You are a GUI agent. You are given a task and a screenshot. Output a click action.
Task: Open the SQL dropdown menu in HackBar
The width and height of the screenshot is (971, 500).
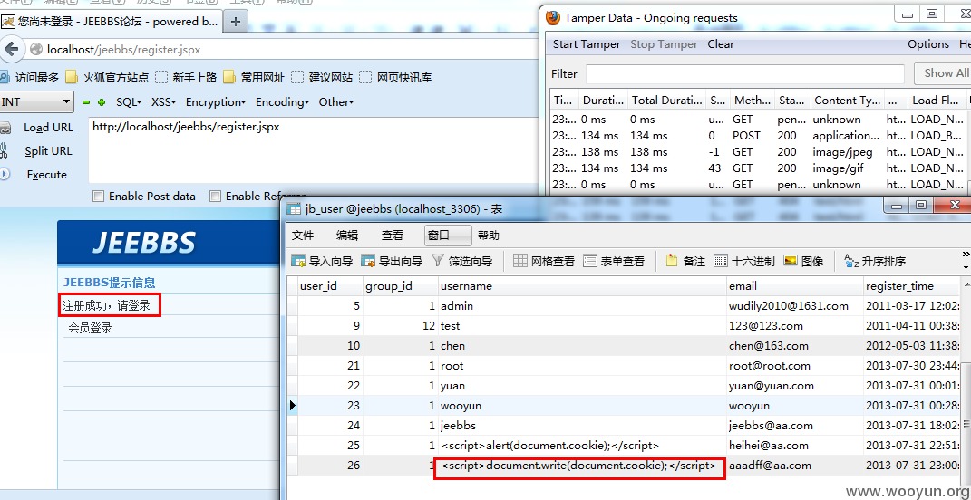pyautogui.click(x=129, y=102)
